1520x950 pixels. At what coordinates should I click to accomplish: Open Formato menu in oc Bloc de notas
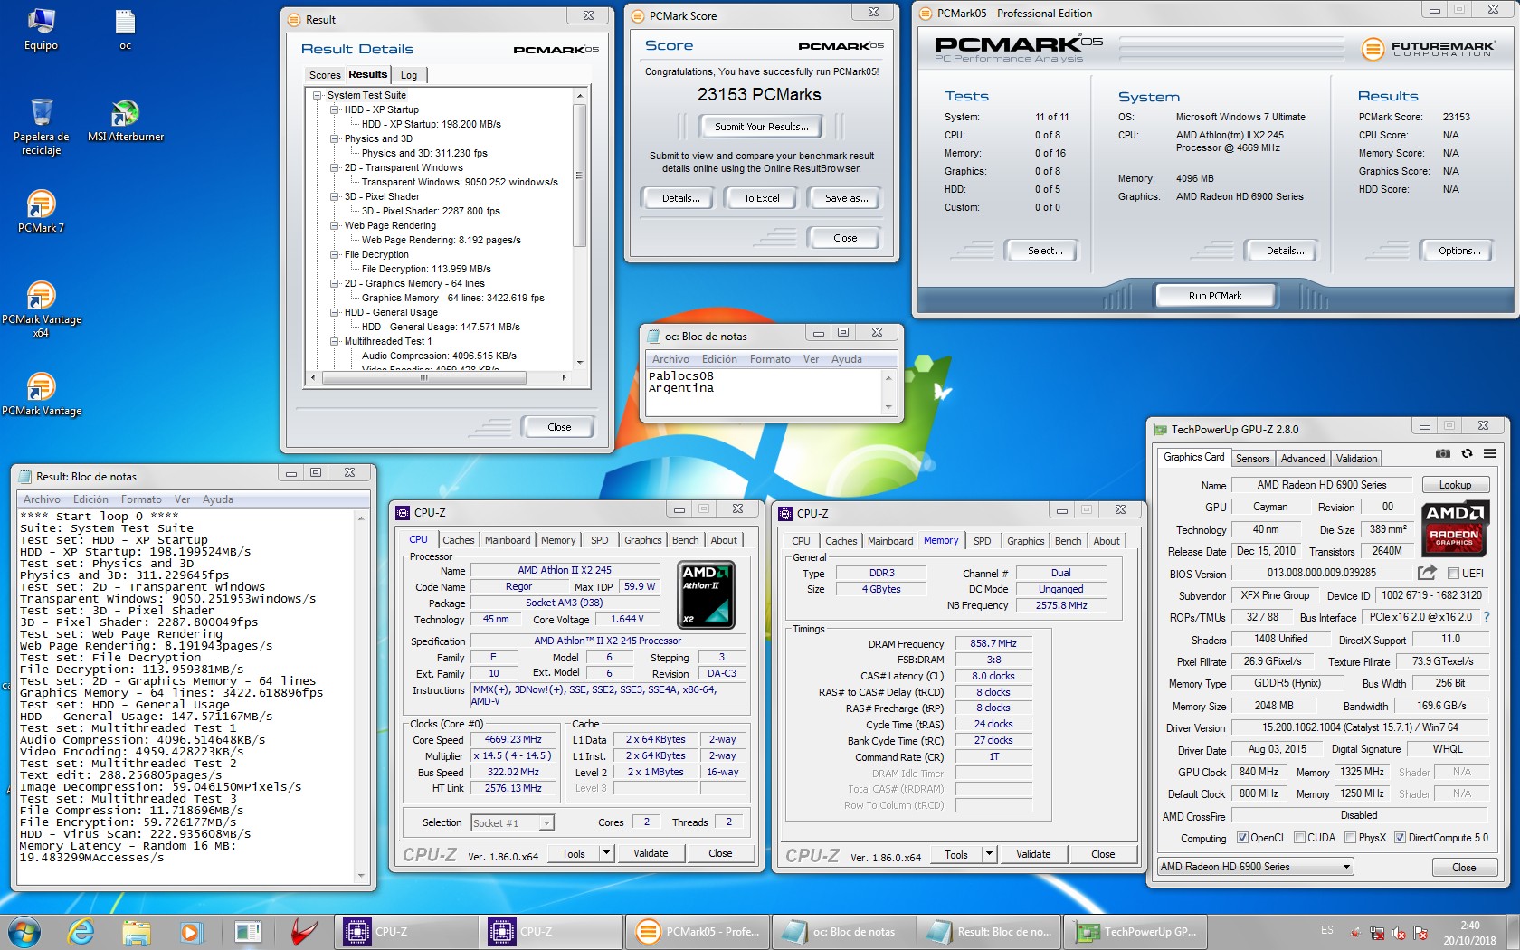click(x=769, y=359)
